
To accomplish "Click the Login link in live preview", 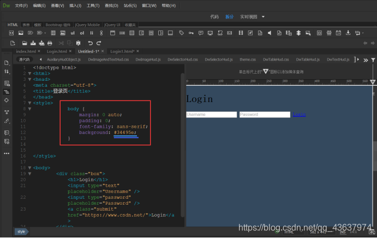I will point(299,115).
